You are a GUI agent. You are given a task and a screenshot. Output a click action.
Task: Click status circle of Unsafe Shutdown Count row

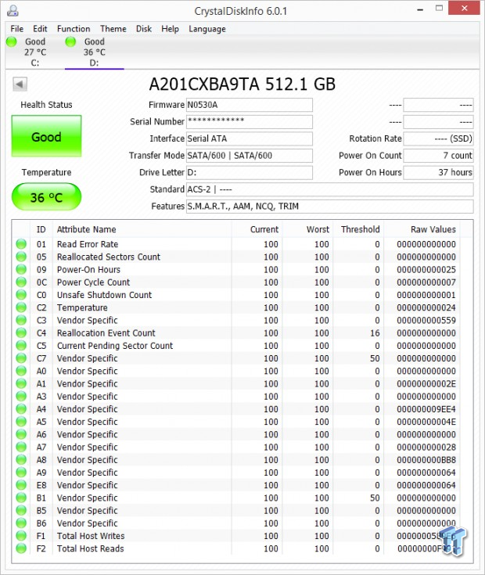[21, 295]
